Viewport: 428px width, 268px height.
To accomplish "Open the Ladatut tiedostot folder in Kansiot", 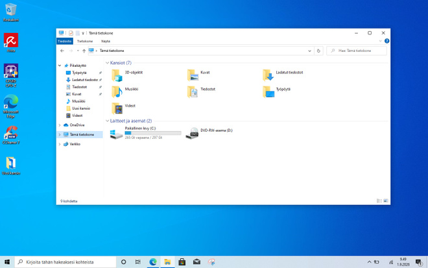I will click(x=283, y=75).
